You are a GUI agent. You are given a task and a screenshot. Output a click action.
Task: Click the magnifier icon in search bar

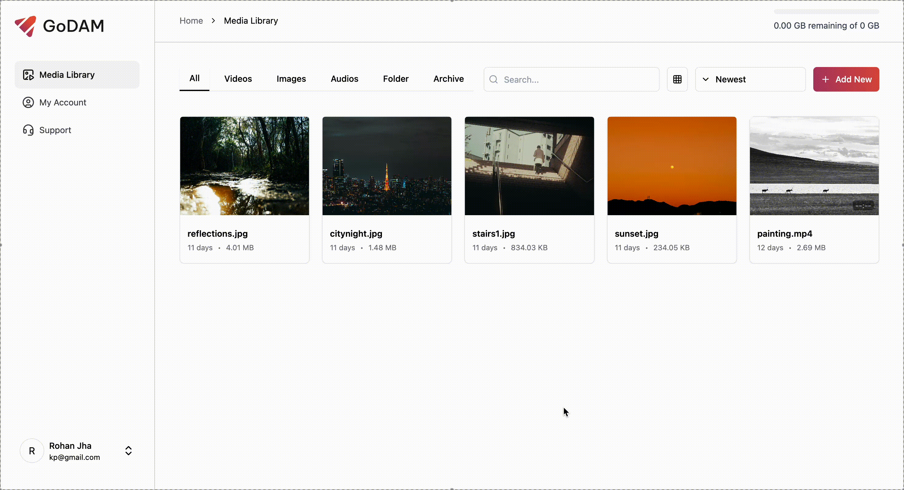494,80
